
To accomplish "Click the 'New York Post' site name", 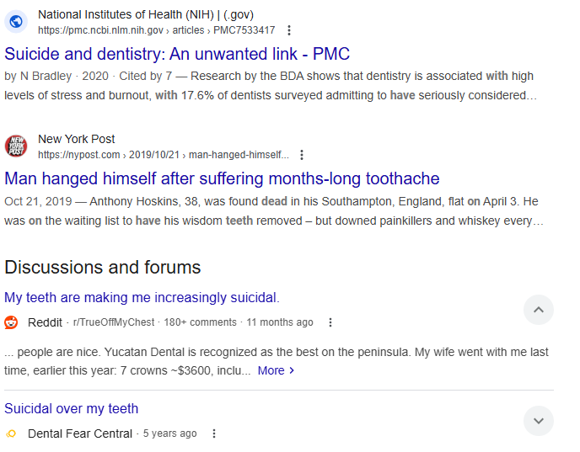I will [x=76, y=139].
